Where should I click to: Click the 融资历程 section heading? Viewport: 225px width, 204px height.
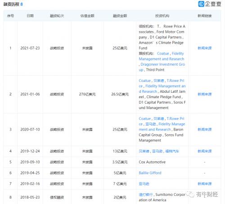click(11, 4)
